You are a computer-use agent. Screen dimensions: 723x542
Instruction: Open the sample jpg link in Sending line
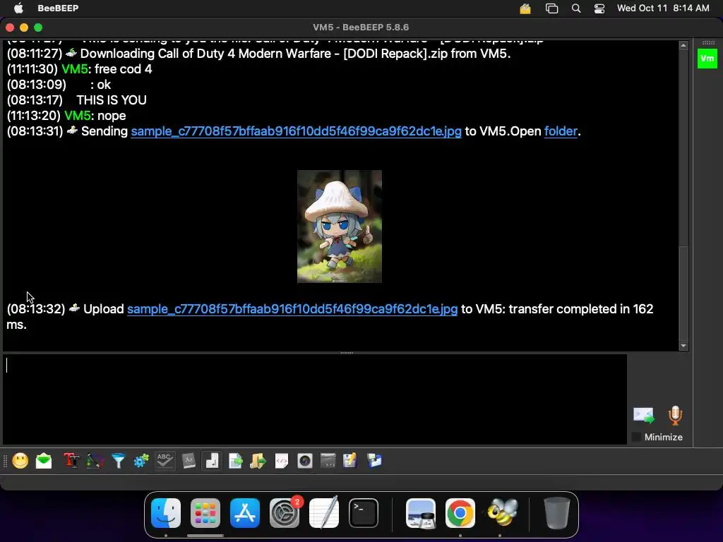click(296, 131)
